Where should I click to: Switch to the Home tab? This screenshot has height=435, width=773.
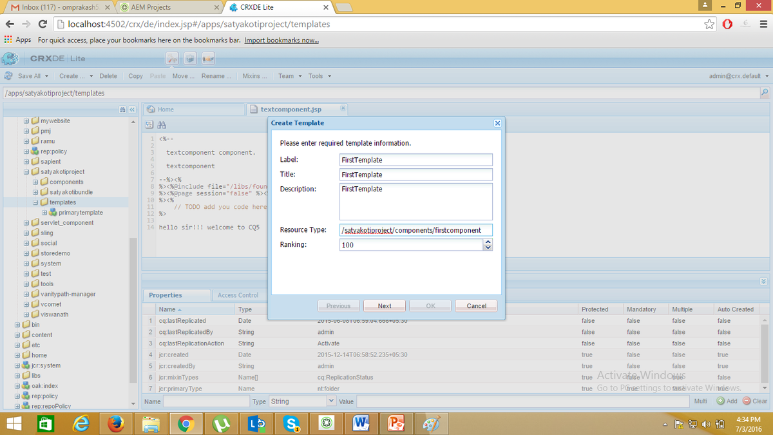coord(193,110)
